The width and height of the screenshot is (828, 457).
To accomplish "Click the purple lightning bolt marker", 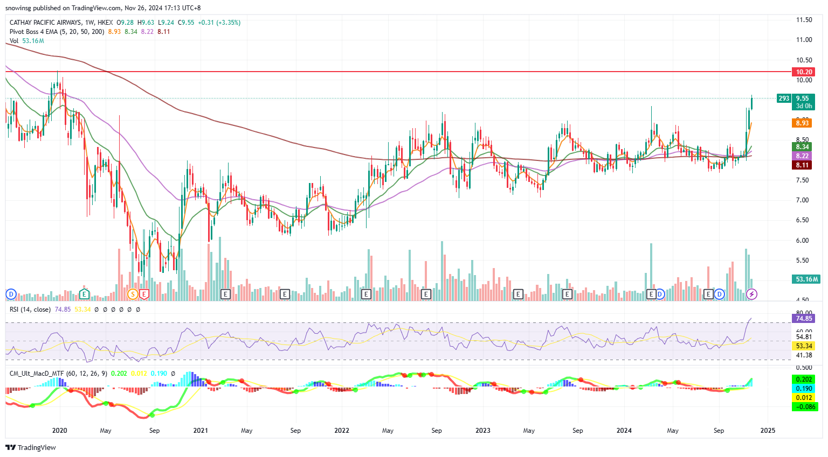I will pyautogui.click(x=751, y=294).
